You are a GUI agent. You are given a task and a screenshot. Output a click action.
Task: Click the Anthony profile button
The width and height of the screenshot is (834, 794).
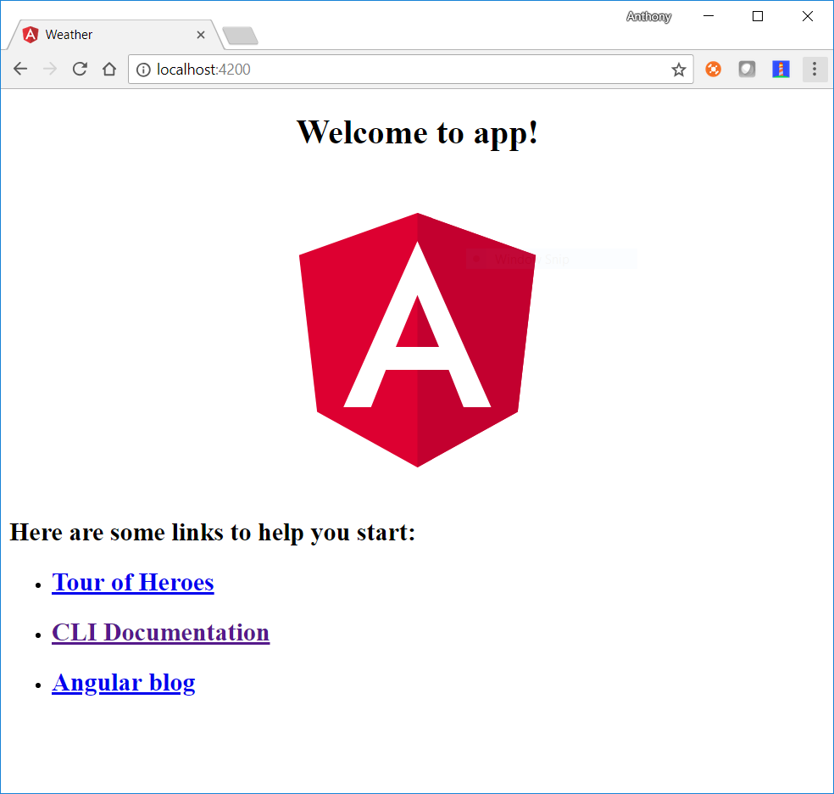pyautogui.click(x=649, y=16)
